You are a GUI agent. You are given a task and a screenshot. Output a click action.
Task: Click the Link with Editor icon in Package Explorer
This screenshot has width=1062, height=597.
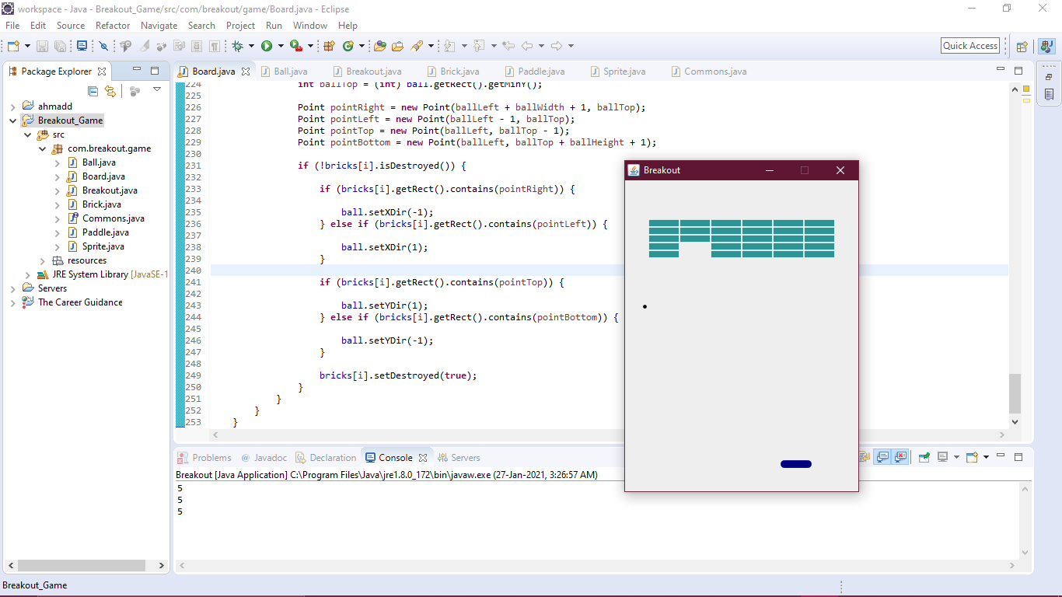(111, 91)
